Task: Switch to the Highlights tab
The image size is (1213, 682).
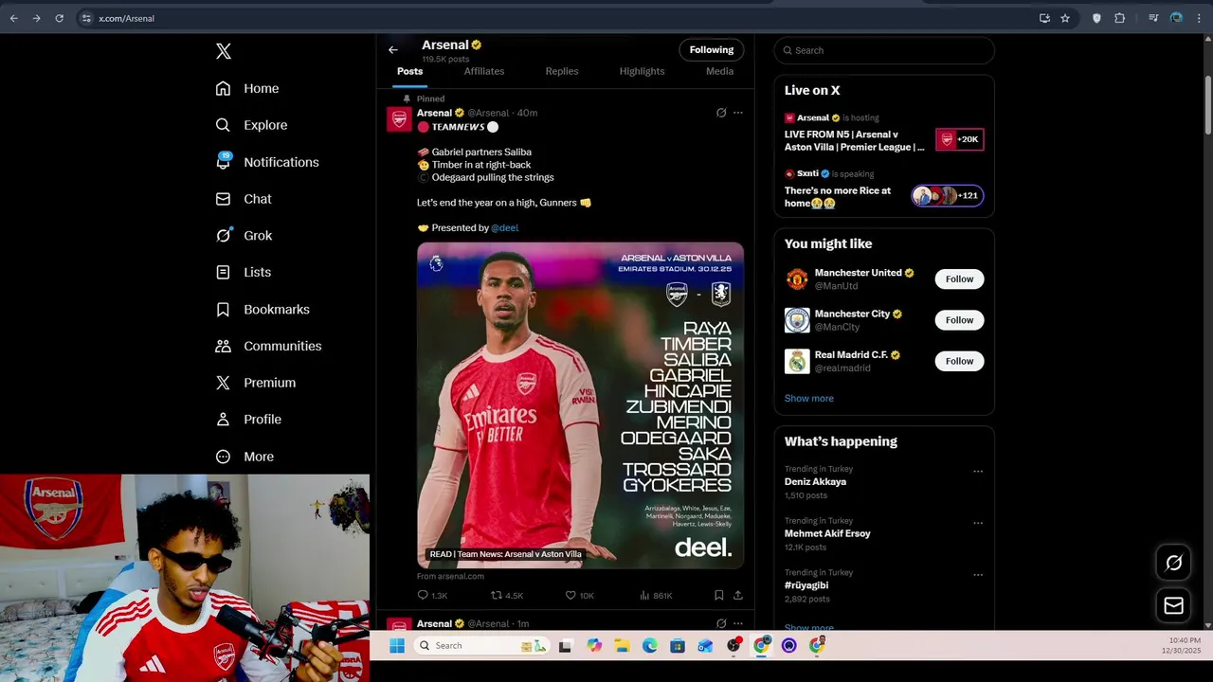Action: point(643,71)
